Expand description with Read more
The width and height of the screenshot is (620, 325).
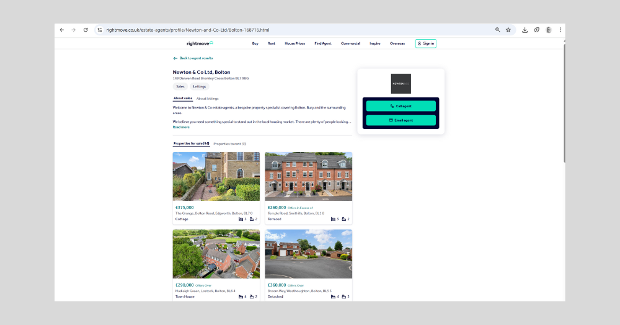[181, 127]
